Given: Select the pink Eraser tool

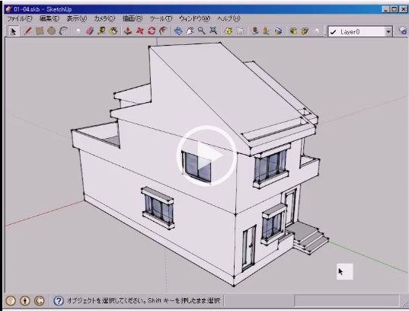Looking at the screenshot, I should 89,31.
